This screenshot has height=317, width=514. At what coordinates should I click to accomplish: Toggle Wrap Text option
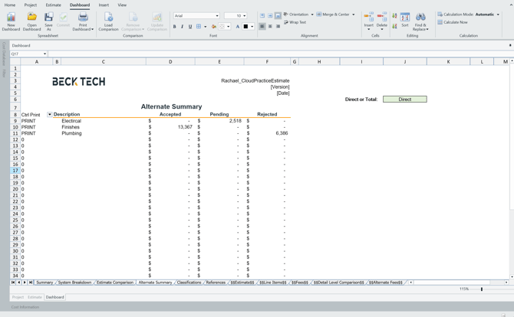click(295, 22)
